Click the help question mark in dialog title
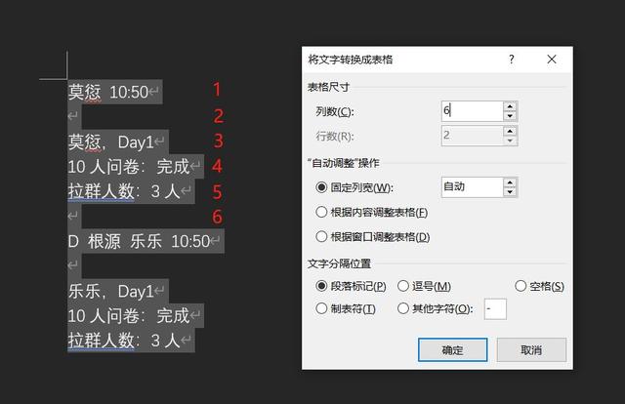The height and width of the screenshot is (404, 625). (511, 60)
